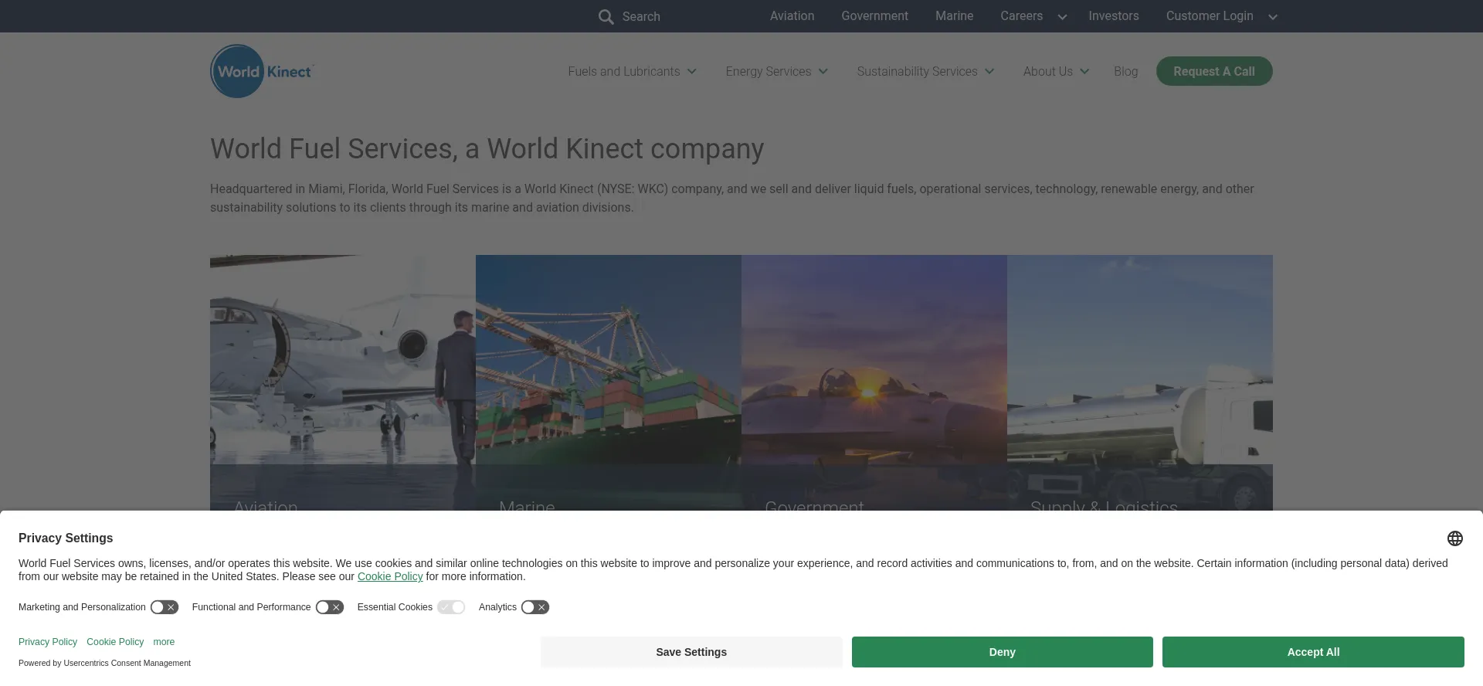This screenshot has height=686, width=1483.
Task: Go to Marine in top bar
Action: click(954, 16)
